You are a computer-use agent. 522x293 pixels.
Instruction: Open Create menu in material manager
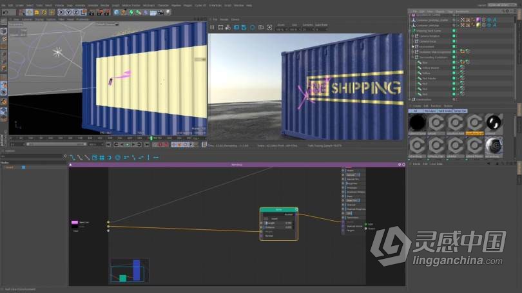pyautogui.click(x=417, y=106)
